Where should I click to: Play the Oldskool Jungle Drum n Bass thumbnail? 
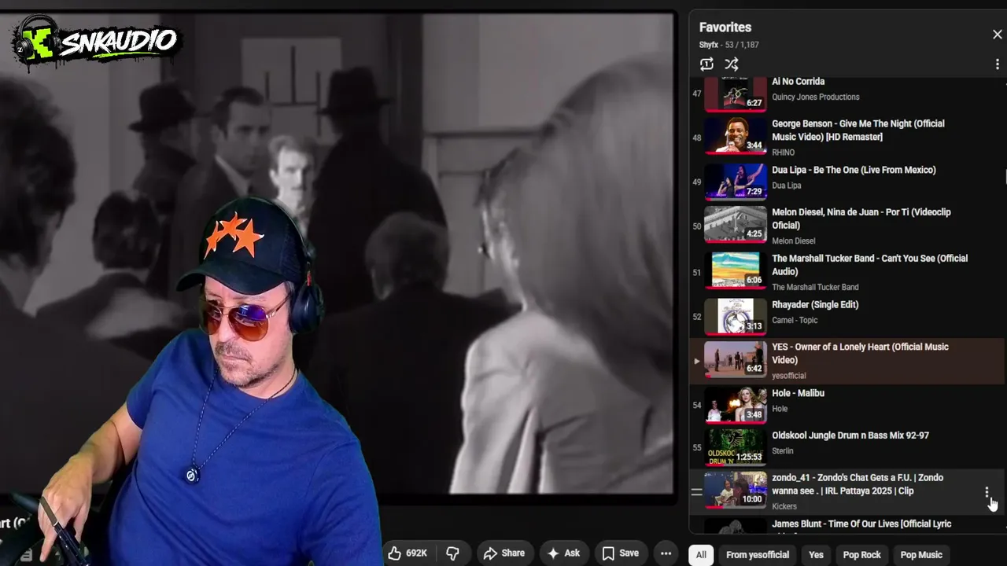pos(735,447)
